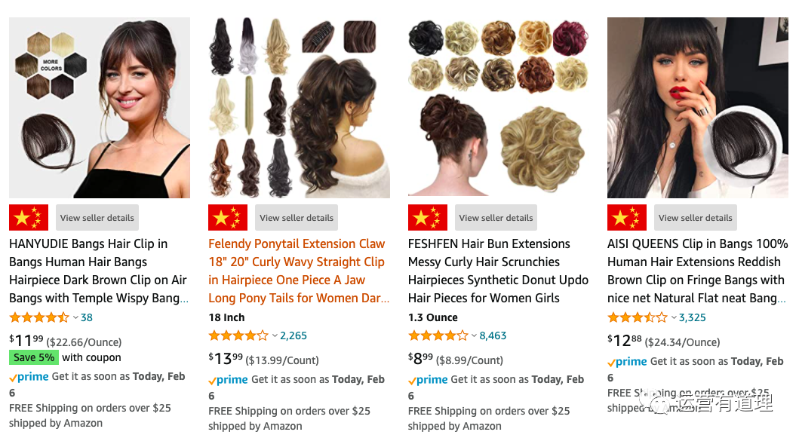Click the China flag icon under HANYUDIE product

tap(29, 217)
